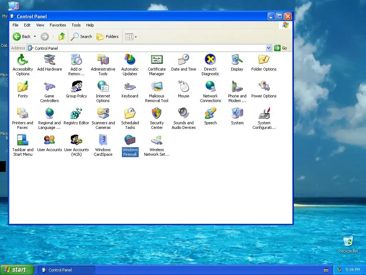This screenshot has height=275, width=366.
Task: Select the Recycle Bin desktop icon
Action: tap(348, 244)
